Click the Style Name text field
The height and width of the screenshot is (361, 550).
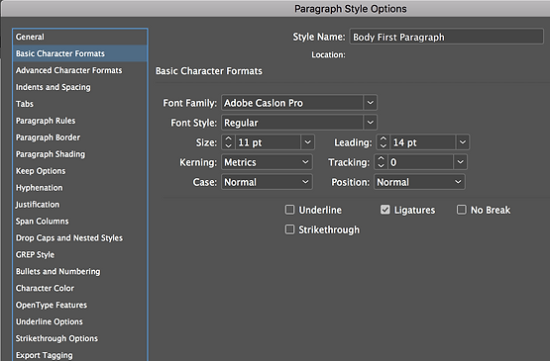(x=446, y=37)
